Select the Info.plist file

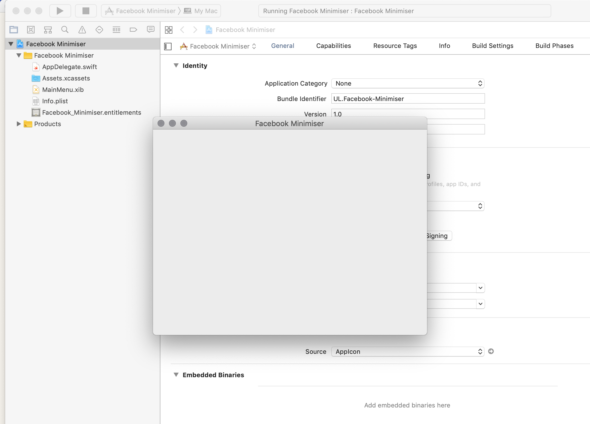(x=55, y=101)
